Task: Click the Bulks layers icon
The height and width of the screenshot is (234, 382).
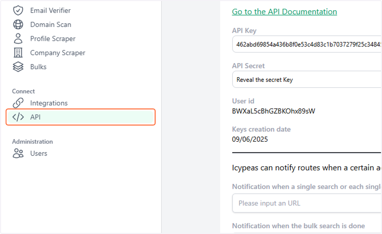Action: [x=18, y=67]
